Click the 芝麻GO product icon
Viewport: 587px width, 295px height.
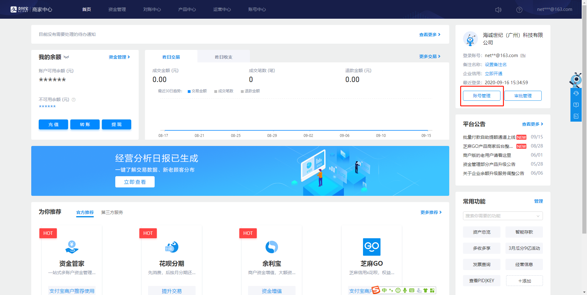click(372, 247)
